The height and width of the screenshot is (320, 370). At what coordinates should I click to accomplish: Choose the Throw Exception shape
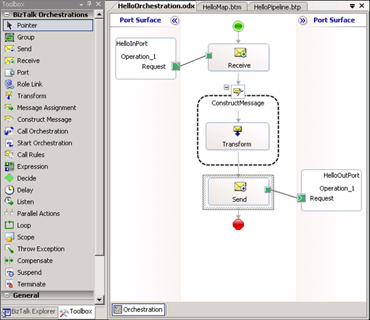(48, 249)
